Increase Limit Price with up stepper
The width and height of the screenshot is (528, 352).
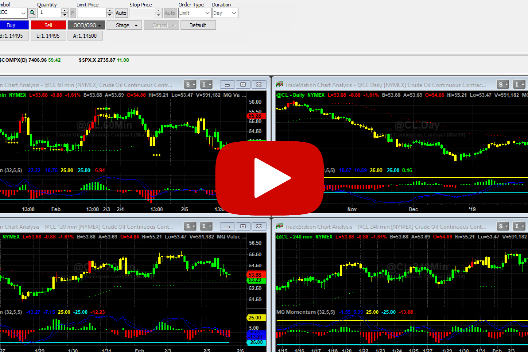[109, 11]
